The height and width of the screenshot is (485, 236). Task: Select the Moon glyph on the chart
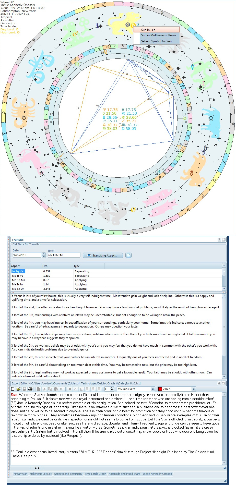[x=202, y=153]
